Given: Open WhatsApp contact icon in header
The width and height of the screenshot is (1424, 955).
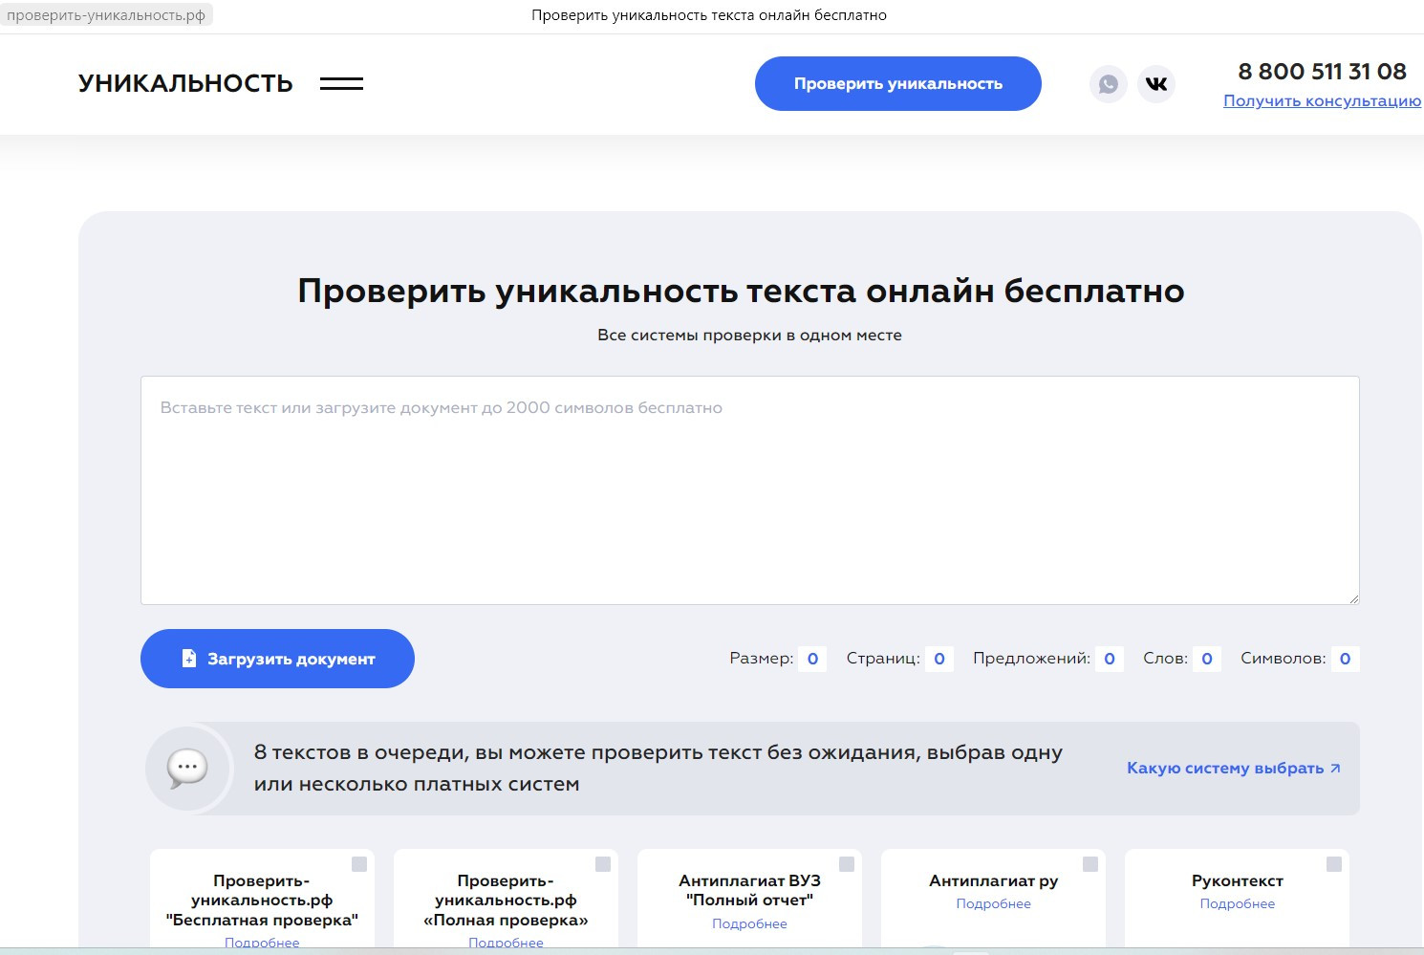Looking at the screenshot, I should pos(1108,83).
